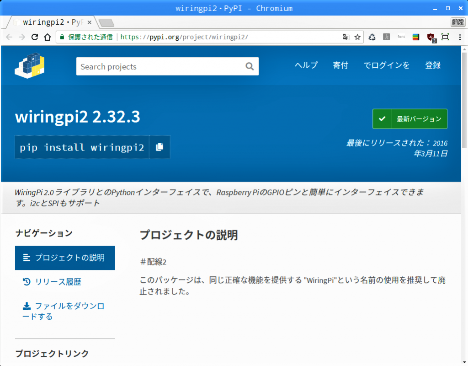468x366 pixels.
Task: Click the browser forward arrow
Action: [22, 37]
